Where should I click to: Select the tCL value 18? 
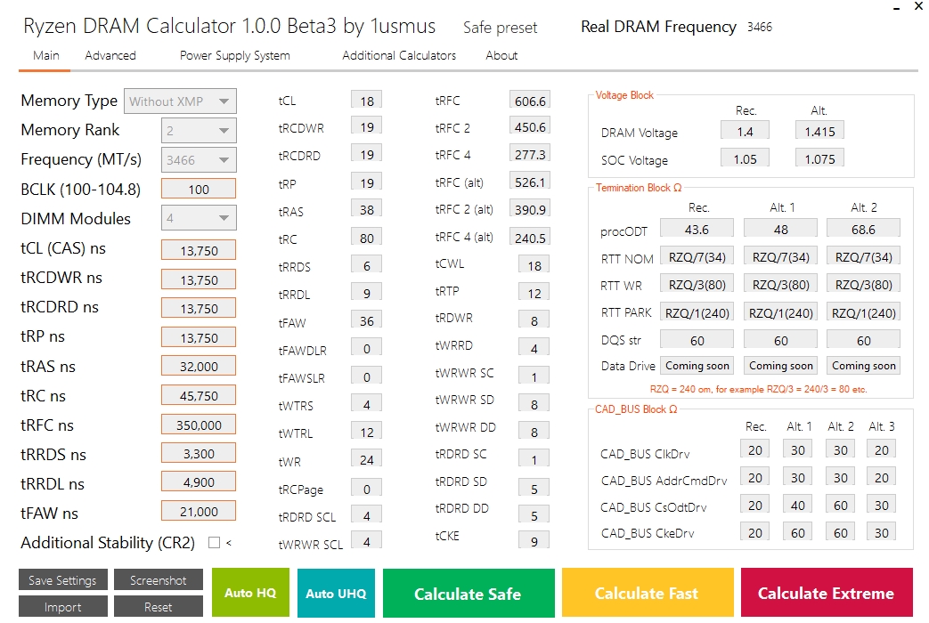(x=367, y=101)
